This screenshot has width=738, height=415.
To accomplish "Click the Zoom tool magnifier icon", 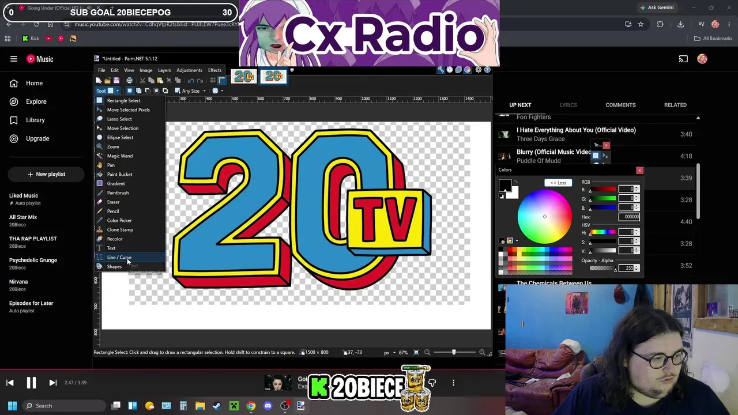I will 100,146.
